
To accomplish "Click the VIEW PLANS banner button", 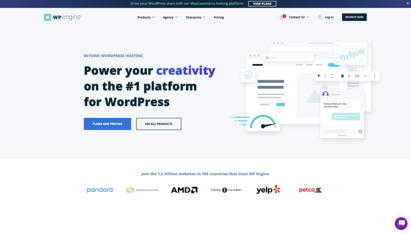I will point(262,4).
